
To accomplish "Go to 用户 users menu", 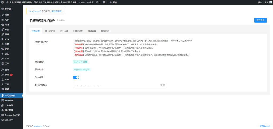I will [11, 80].
